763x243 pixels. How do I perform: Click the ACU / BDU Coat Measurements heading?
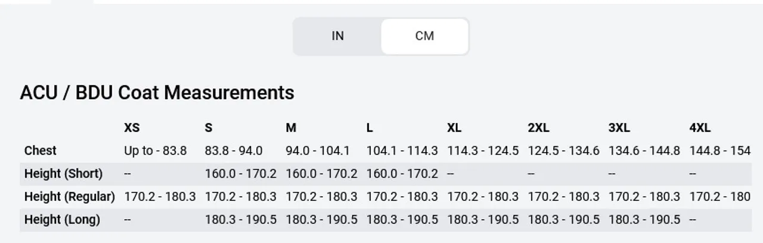[157, 93]
